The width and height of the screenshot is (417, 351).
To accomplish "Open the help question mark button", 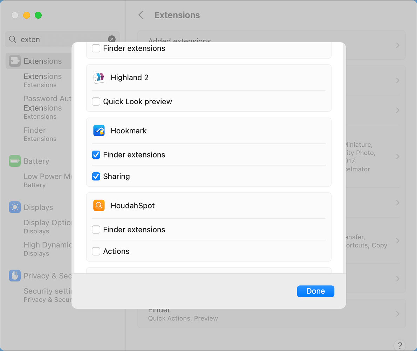I will pyautogui.click(x=400, y=345).
